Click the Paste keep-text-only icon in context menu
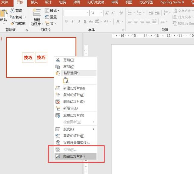 pos(65,81)
